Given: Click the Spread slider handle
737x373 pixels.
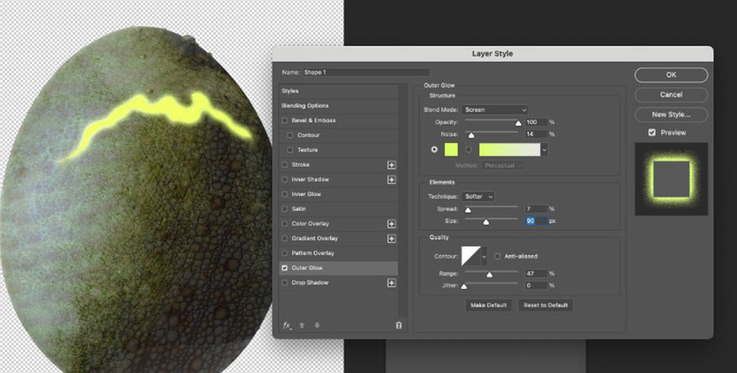Looking at the screenshot, I should [467, 210].
